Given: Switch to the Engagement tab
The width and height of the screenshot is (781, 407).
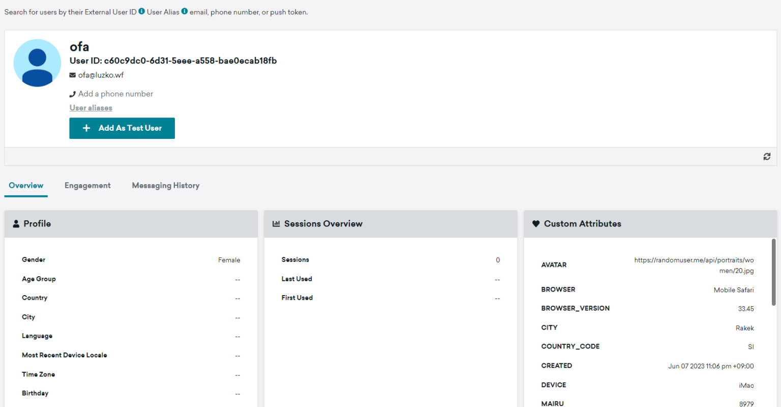Looking at the screenshot, I should point(87,185).
